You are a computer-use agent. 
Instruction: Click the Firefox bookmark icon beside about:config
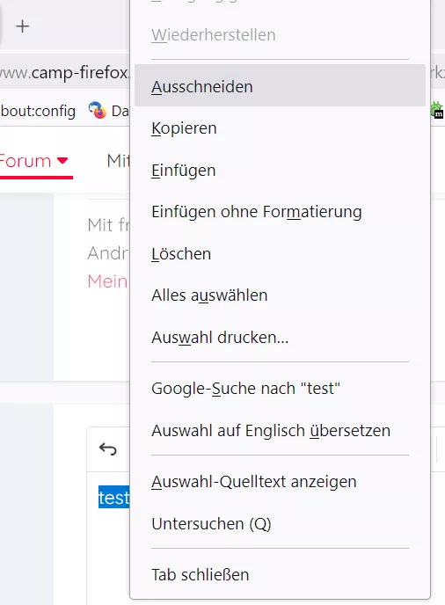point(98,110)
